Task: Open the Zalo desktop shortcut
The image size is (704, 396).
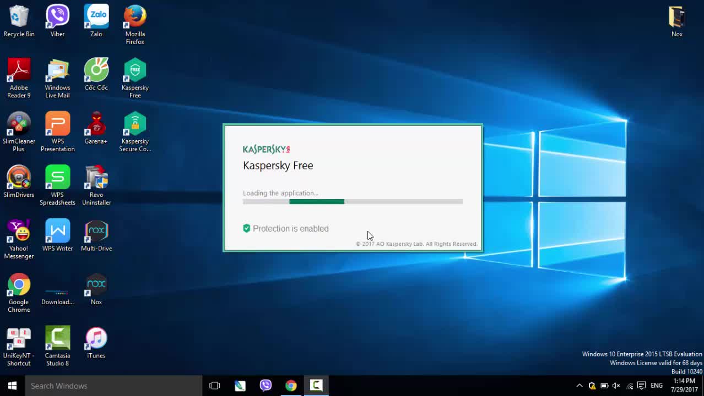Action: pyautogui.click(x=96, y=21)
